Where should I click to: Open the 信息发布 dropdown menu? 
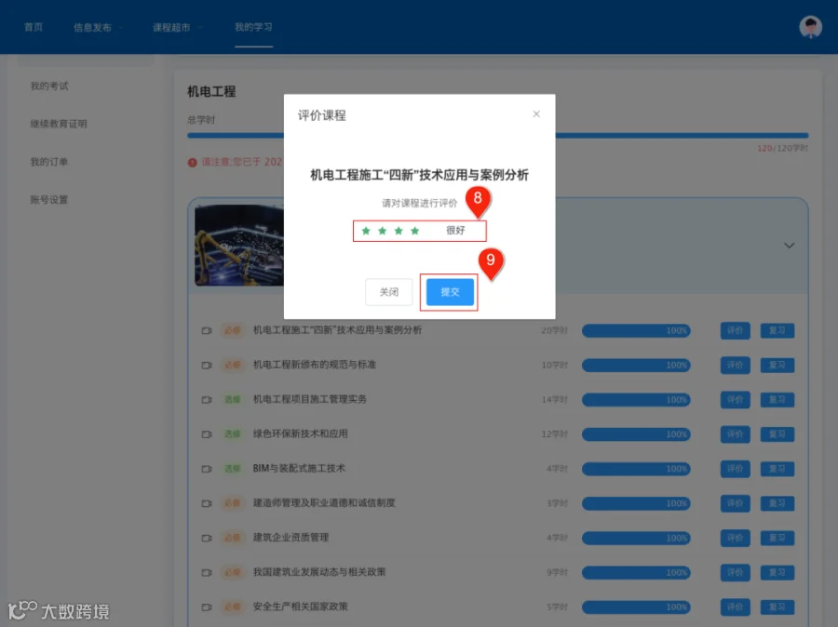click(x=98, y=27)
